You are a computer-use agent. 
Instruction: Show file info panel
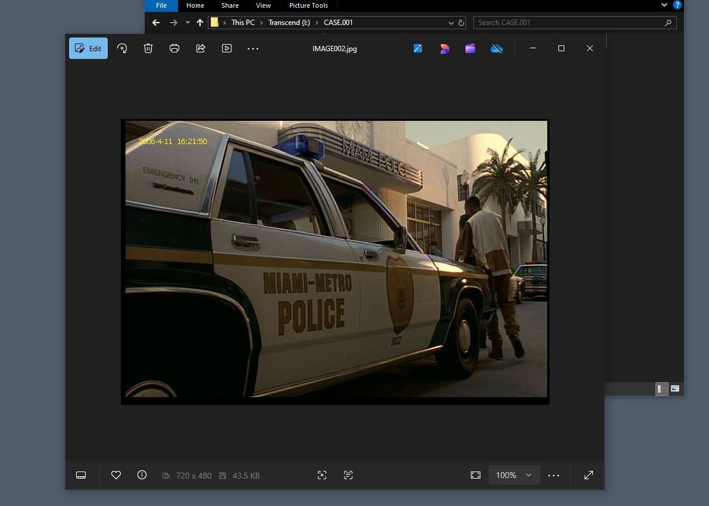point(142,475)
